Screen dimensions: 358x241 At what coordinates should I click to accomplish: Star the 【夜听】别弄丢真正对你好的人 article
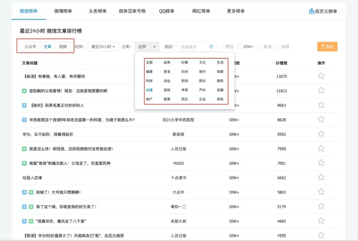[x=321, y=105]
